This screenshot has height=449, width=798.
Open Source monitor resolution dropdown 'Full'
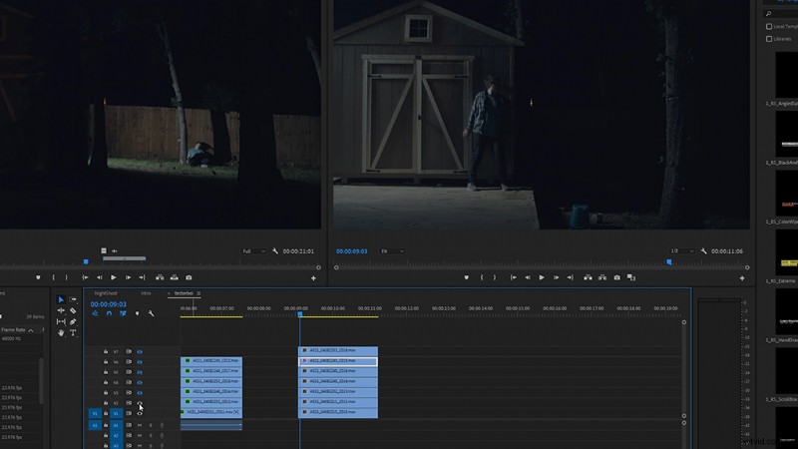pyautogui.click(x=253, y=251)
